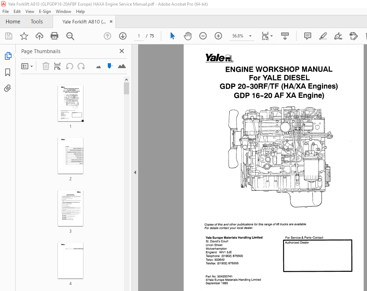The image size is (367, 291).
Task: Click the upload to cloud icon
Action: (x=39, y=36)
